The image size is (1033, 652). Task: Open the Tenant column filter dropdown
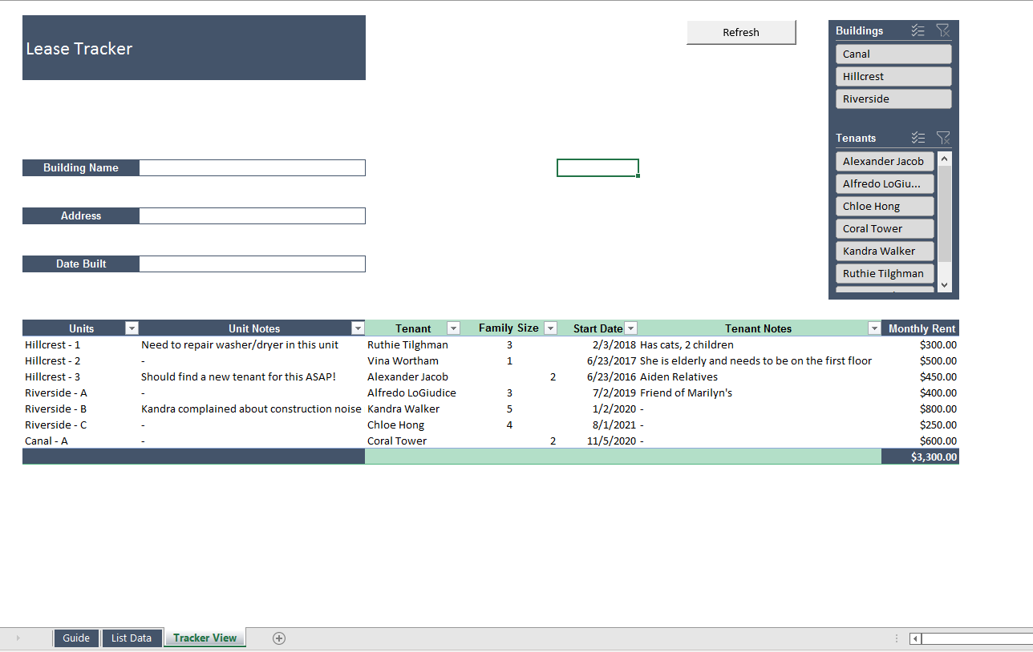(x=453, y=328)
